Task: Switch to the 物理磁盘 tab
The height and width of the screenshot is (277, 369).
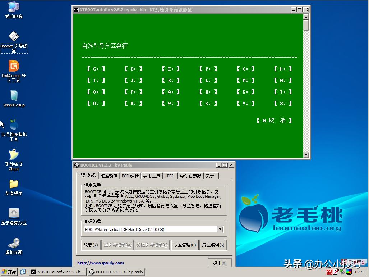Action: (87, 175)
